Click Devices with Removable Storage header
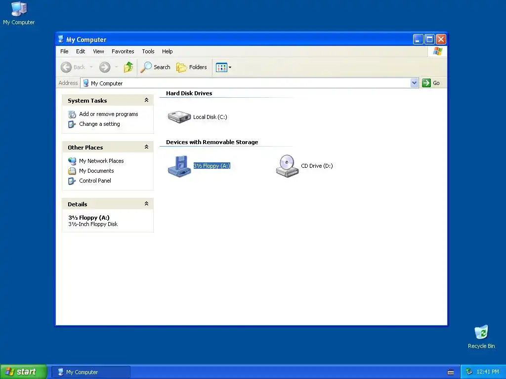506x379 pixels. pyautogui.click(x=212, y=142)
